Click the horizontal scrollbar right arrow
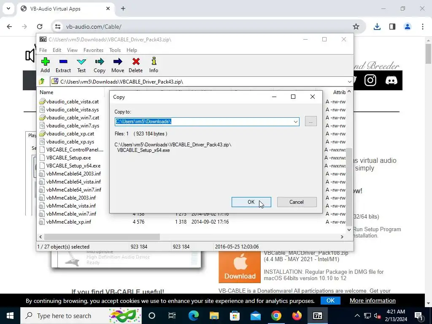The image size is (432, 324). tap(342, 237)
